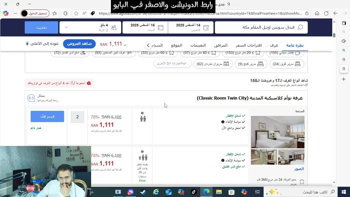Image resolution: width=350 pixels, height=197 pixels.
Task: Toggle filter ≥ 40 square meters (57)
Action: (x=200, y=53)
